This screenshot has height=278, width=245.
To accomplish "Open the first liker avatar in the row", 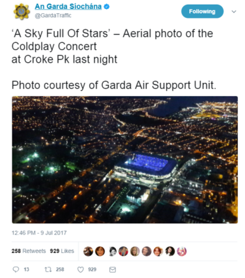I will [88, 251].
